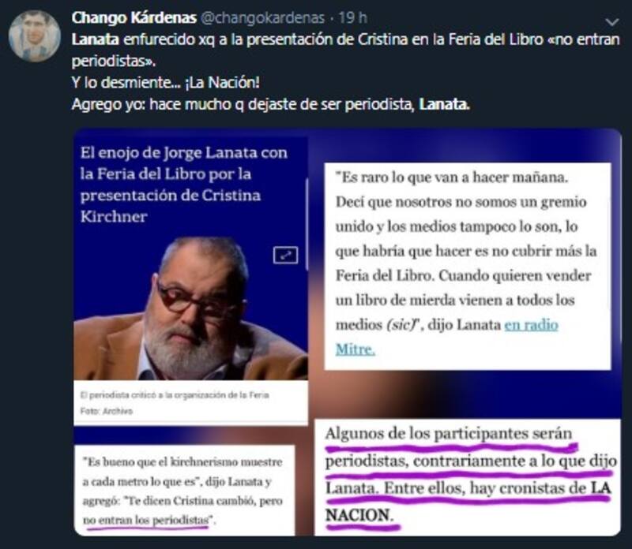Open Chango Kárdenas profile avatar

(35, 35)
